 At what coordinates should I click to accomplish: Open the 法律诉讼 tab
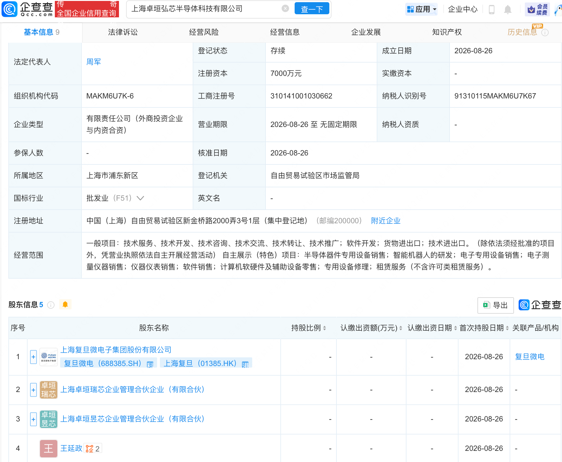123,32
